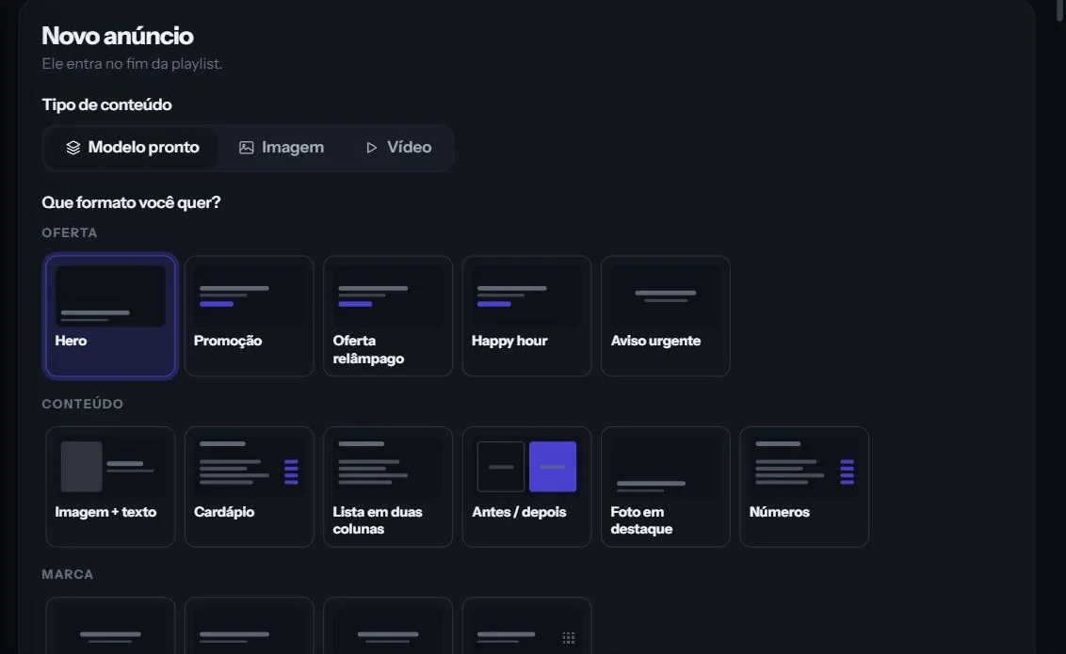Image resolution: width=1066 pixels, height=654 pixels.
Task: Click the "CONTEÚDO" section header
Action: click(x=82, y=404)
